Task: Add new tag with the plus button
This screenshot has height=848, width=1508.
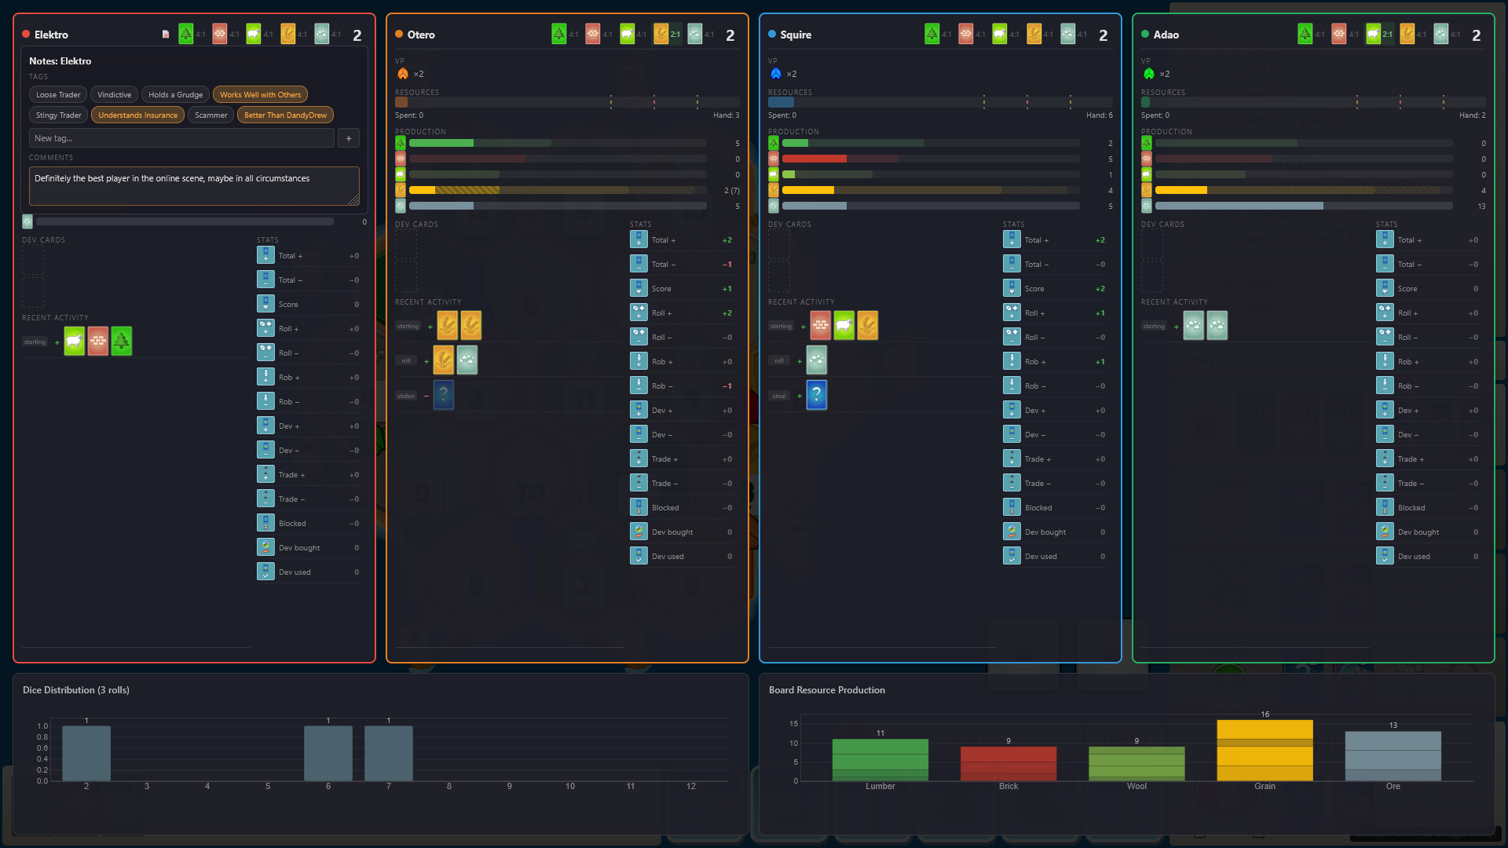Action: pyautogui.click(x=349, y=138)
